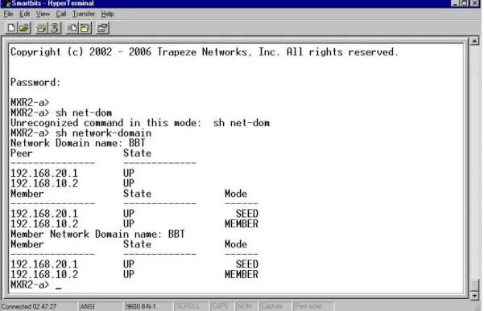Click the Send file toolbar icon
The image size is (484, 311).
(x=72, y=28)
